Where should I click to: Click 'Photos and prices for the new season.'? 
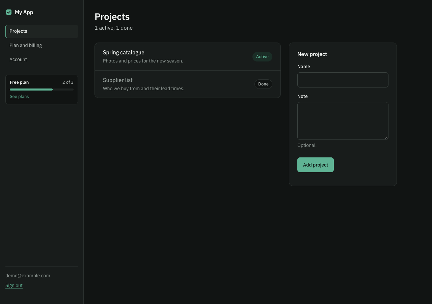(x=143, y=61)
